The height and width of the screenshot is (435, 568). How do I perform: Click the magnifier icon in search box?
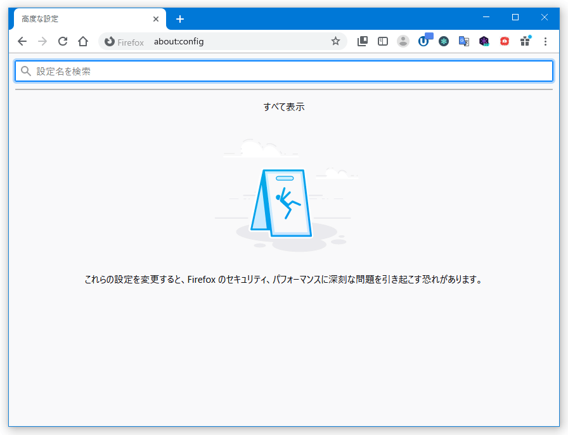(x=26, y=71)
